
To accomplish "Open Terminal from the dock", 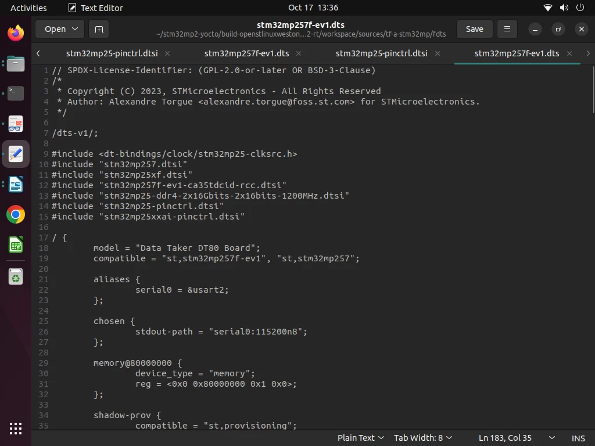I will coord(16,93).
